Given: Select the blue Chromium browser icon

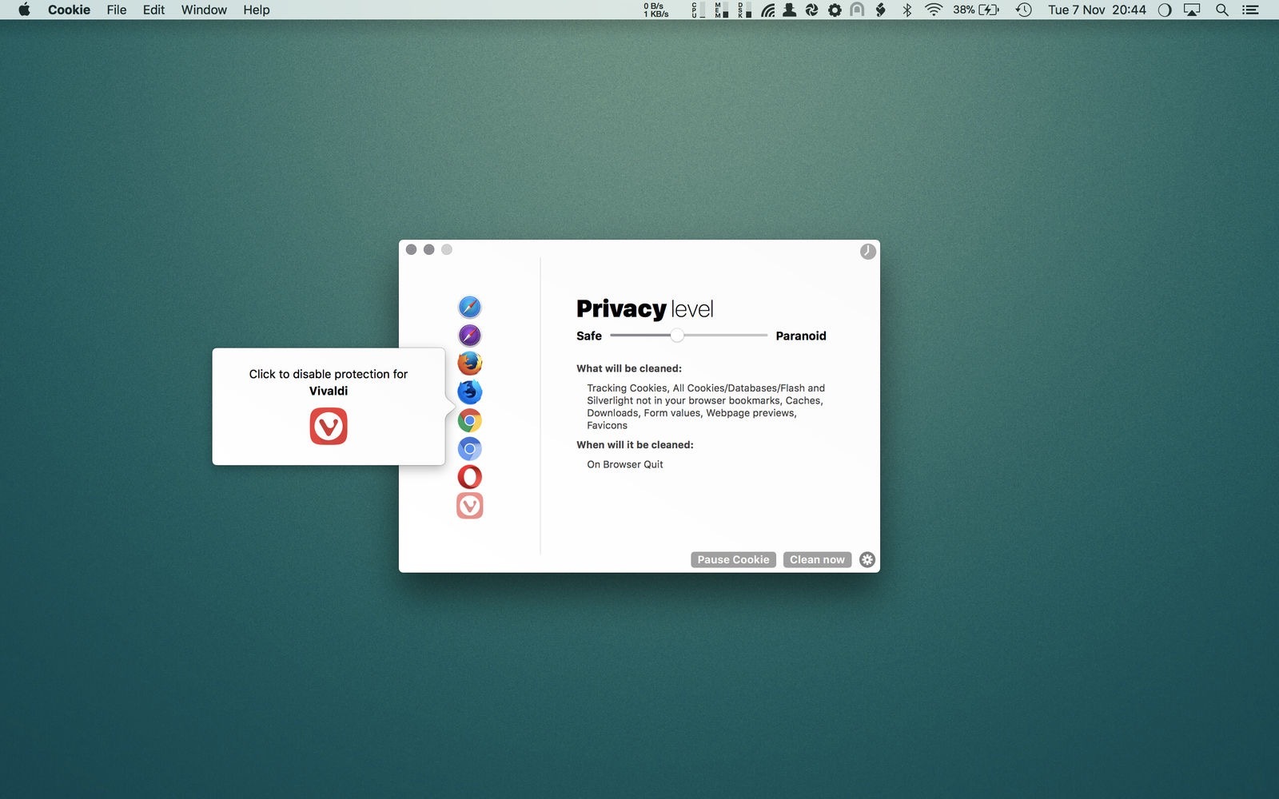Looking at the screenshot, I should (x=469, y=448).
